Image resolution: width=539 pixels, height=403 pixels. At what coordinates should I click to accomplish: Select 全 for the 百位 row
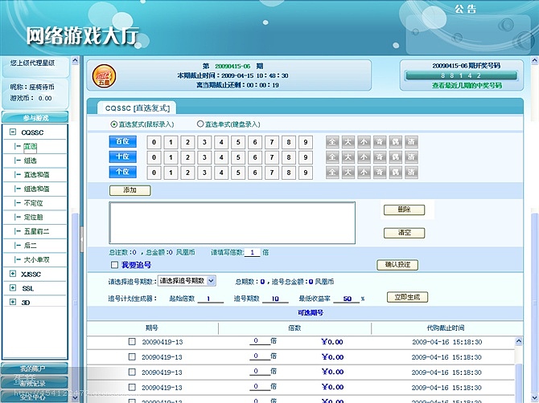tap(332, 142)
